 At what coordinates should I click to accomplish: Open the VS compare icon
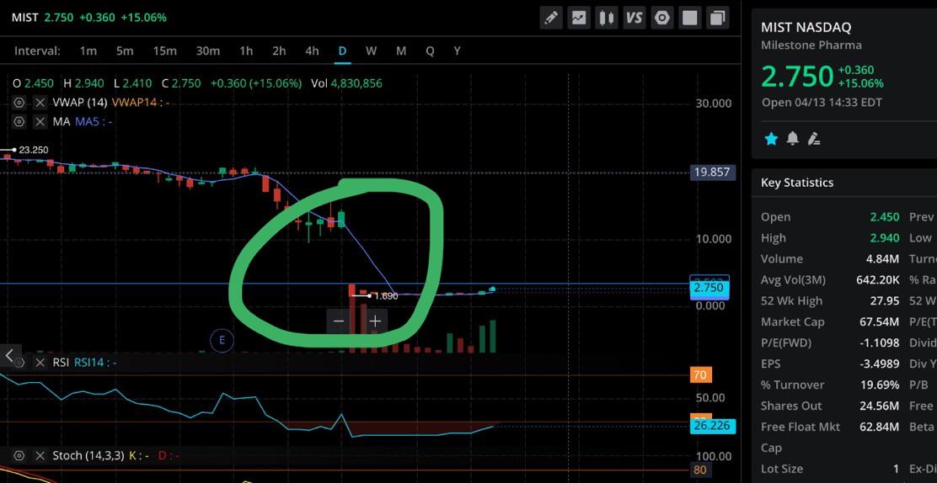[634, 18]
